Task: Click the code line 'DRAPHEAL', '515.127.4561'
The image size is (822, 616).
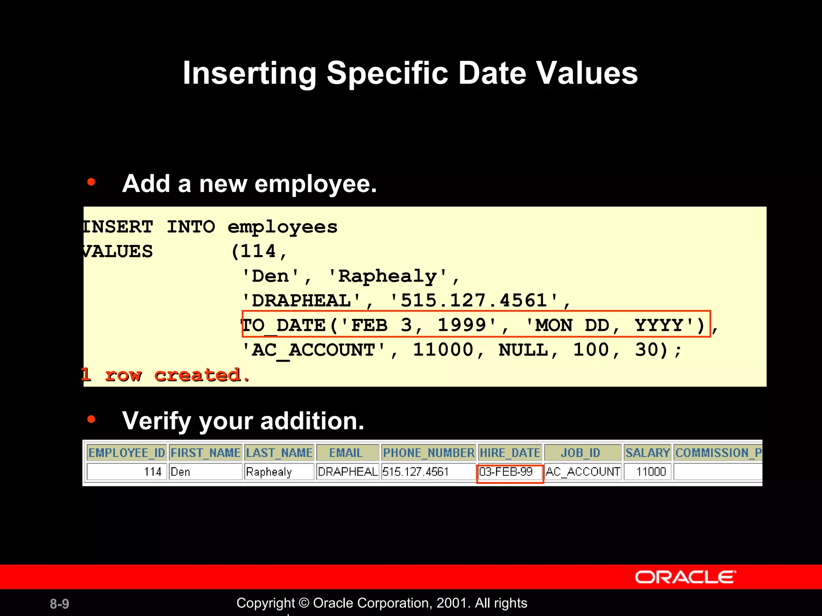Action: click(406, 301)
